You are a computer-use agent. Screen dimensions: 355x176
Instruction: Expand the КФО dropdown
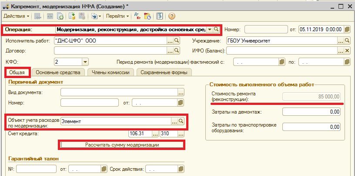pos(85,62)
